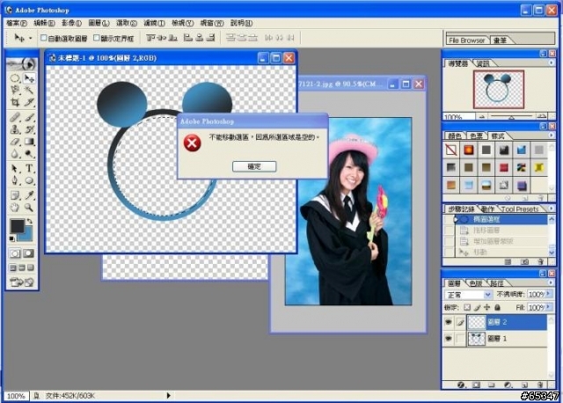The width and height of the screenshot is (563, 403).
Task: Toggle the show bounding box checkbox
Action: 96,38
